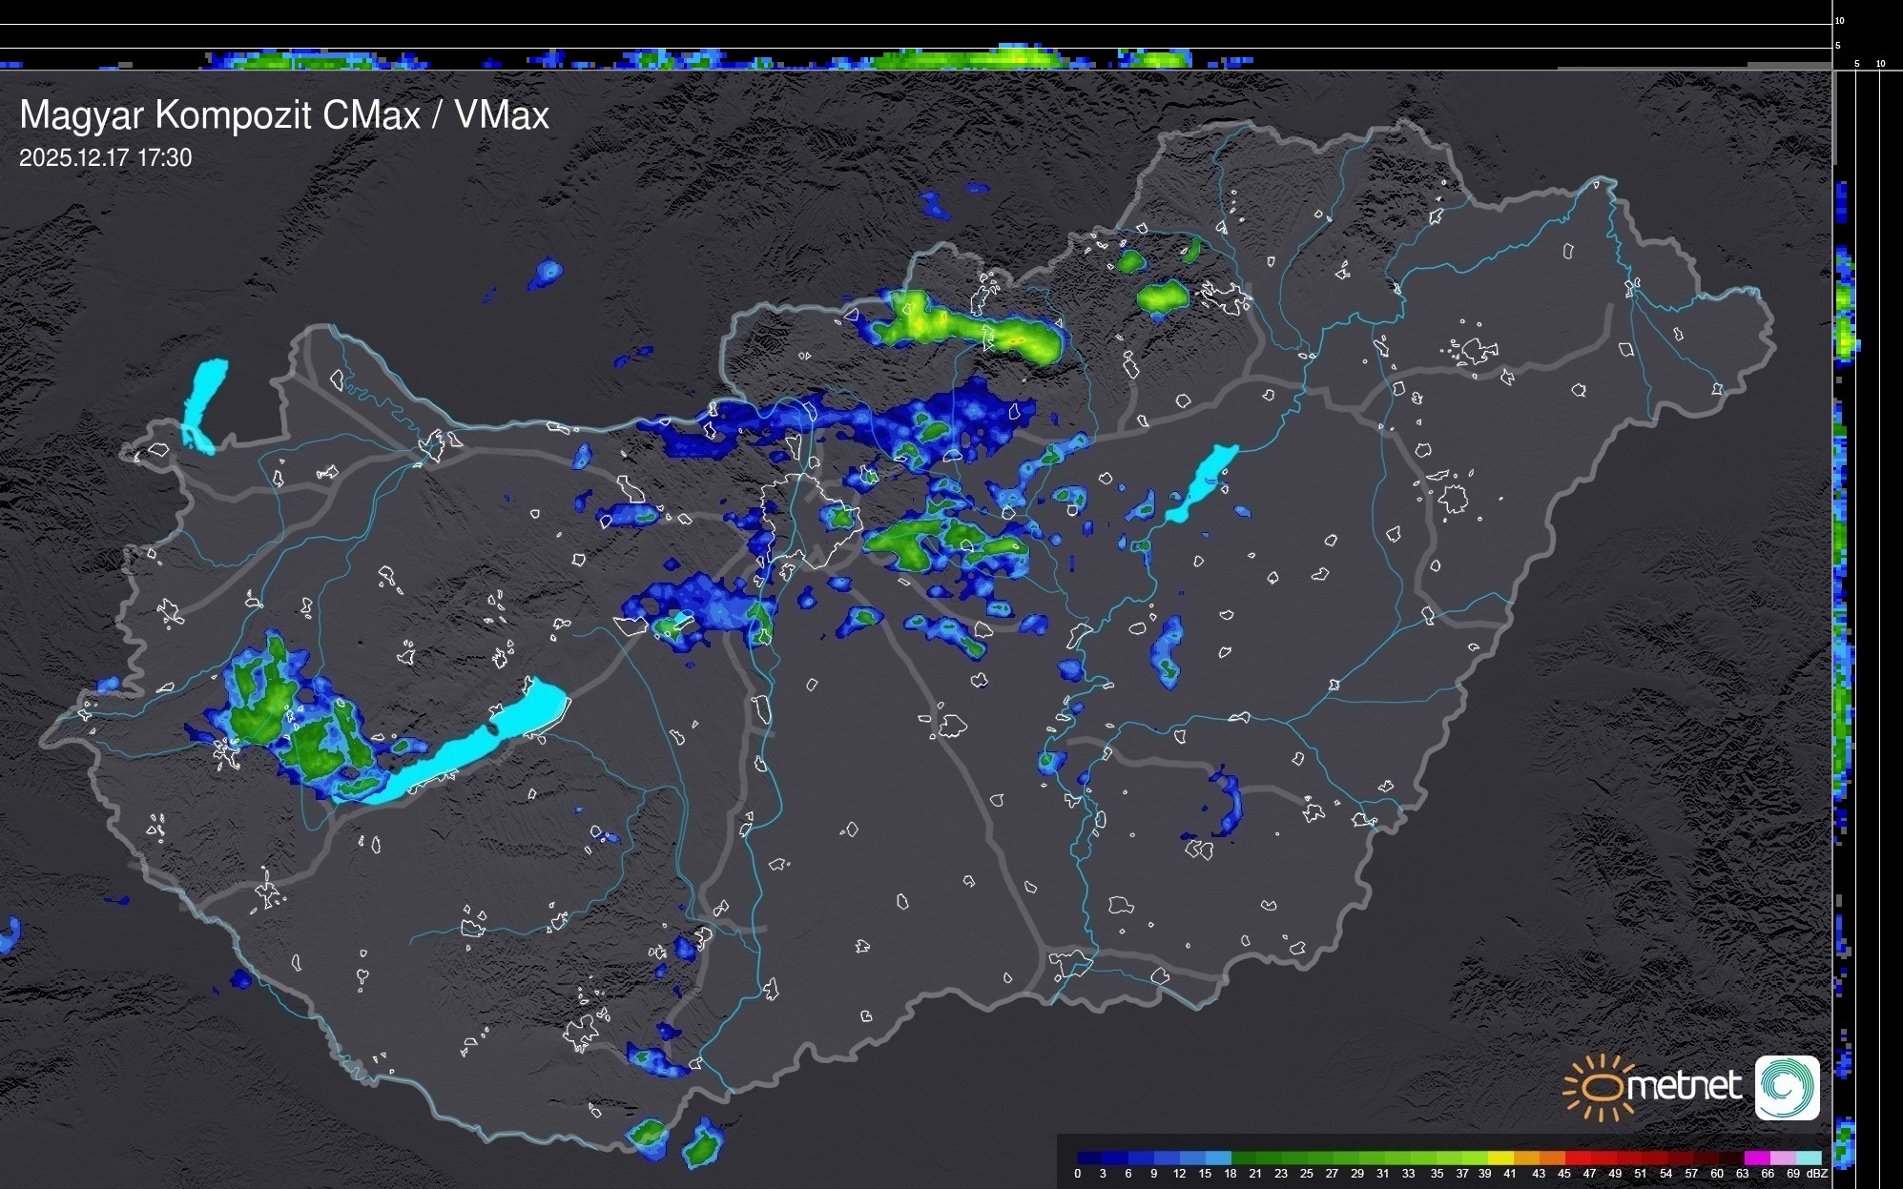
Task: Click the orange 41 dBZ legend swatch
Action: pyautogui.click(x=1526, y=1158)
